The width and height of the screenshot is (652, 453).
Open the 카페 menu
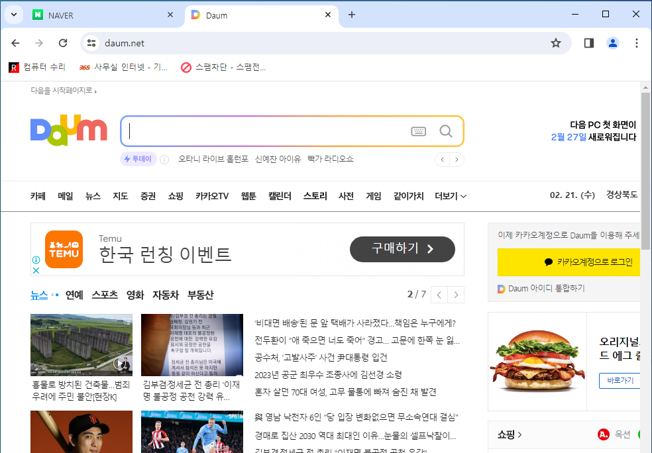tap(38, 196)
